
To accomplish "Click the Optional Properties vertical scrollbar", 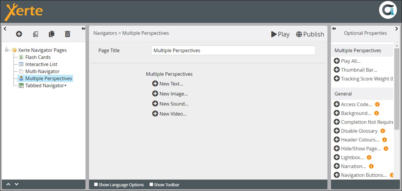I will (x=396, y=88).
